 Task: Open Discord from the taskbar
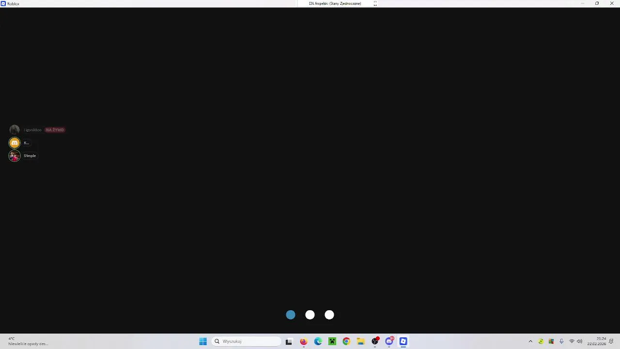[389, 341]
